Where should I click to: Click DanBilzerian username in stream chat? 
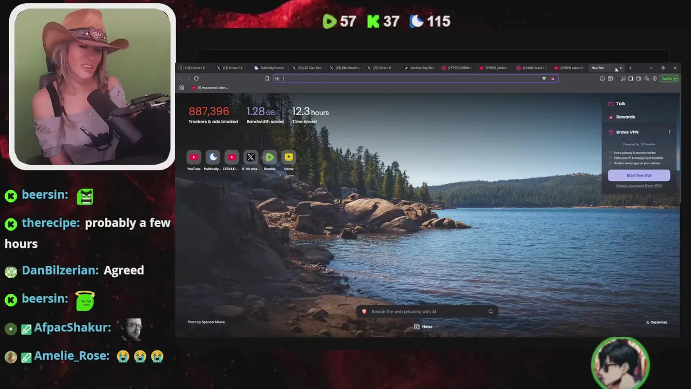59,270
